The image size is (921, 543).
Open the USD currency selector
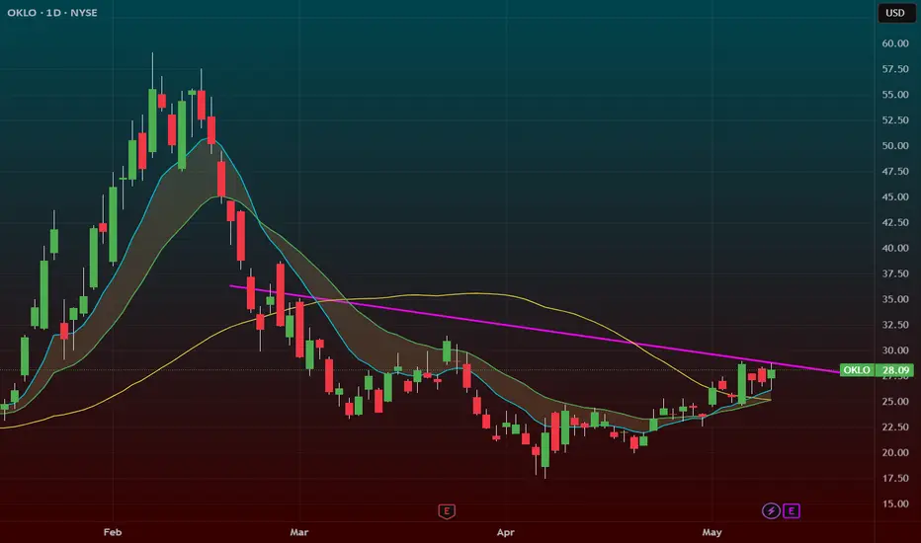pyautogui.click(x=895, y=13)
